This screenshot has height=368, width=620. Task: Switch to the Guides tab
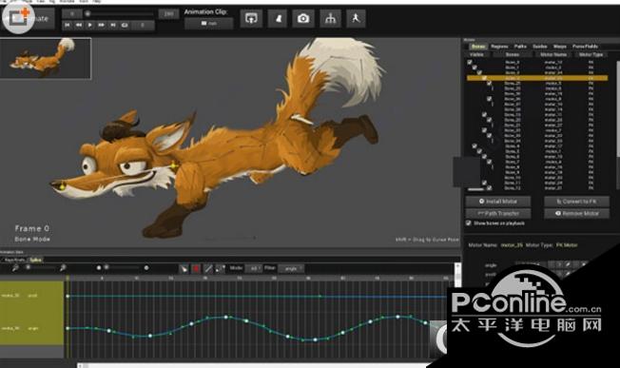[540, 47]
